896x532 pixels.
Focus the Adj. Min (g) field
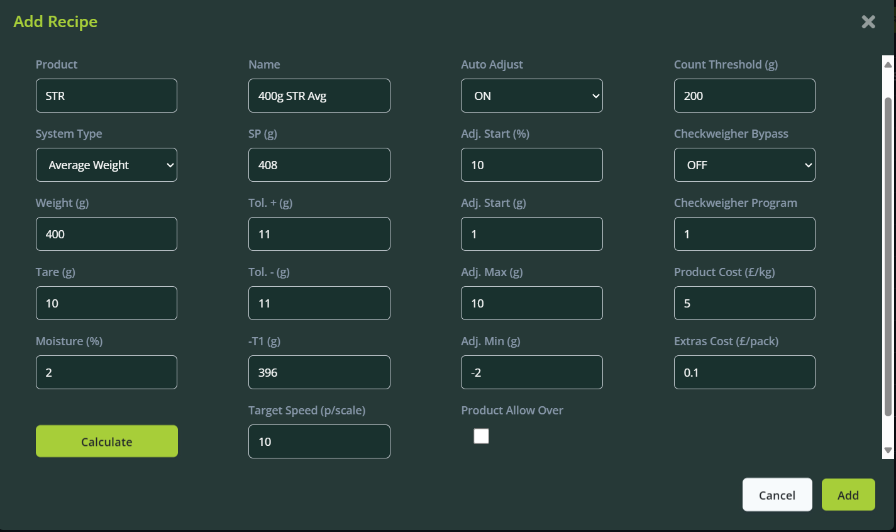click(x=531, y=372)
